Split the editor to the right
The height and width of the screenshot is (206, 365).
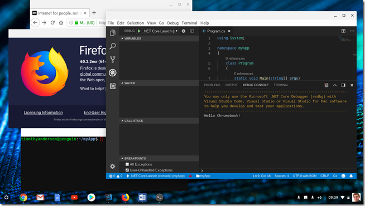[x=343, y=31]
